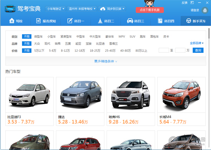Expand the 小车驾驶证 dropdown
211x150 pixels.
[x=56, y=9]
